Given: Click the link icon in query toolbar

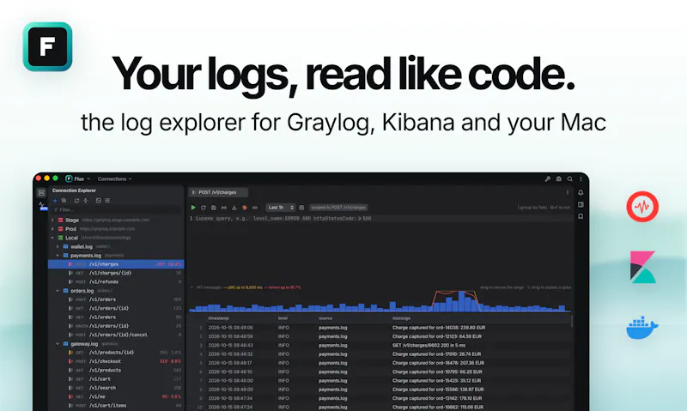Looking at the screenshot, I should click(254, 208).
